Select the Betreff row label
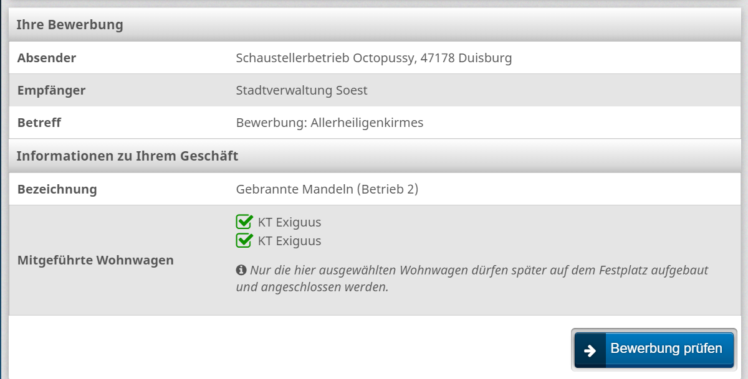The image size is (748, 379). pyautogui.click(x=39, y=123)
